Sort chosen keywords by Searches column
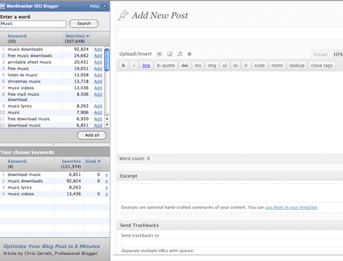The width and height of the screenshot is (343, 261). [71, 162]
